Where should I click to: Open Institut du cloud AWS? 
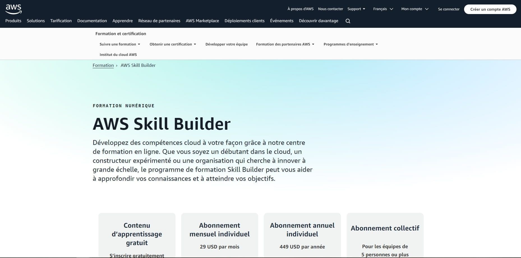click(x=118, y=55)
